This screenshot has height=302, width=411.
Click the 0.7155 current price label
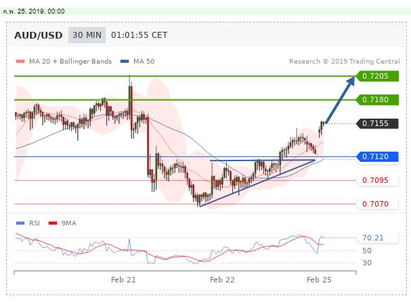377,123
